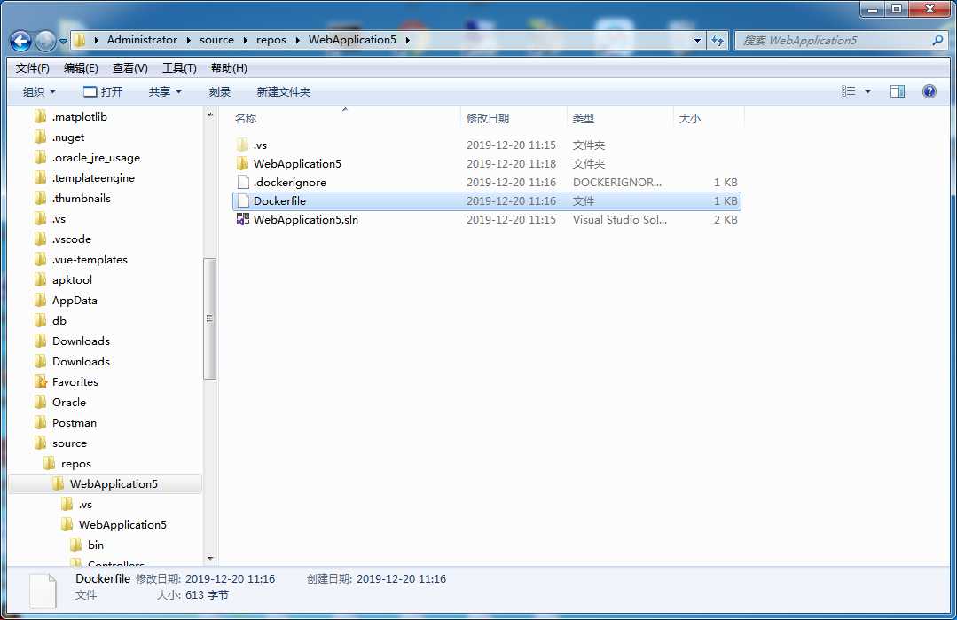Image resolution: width=957 pixels, height=620 pixels.
Task: Select .oracle_jre_usage in the tree
Action: (x=96, y=158)
